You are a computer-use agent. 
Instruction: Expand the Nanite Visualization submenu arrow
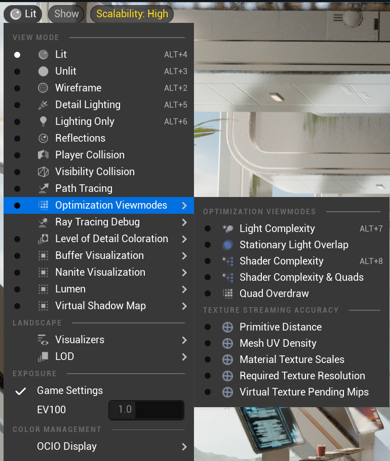point(184,273)
